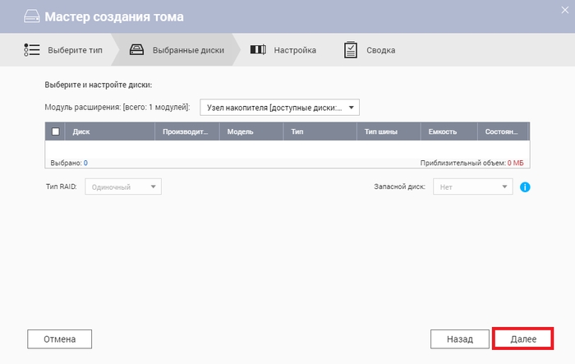Click the Приблизительный объем: 0 МБ text
The image size is (575, 364).
click(472, 163)
